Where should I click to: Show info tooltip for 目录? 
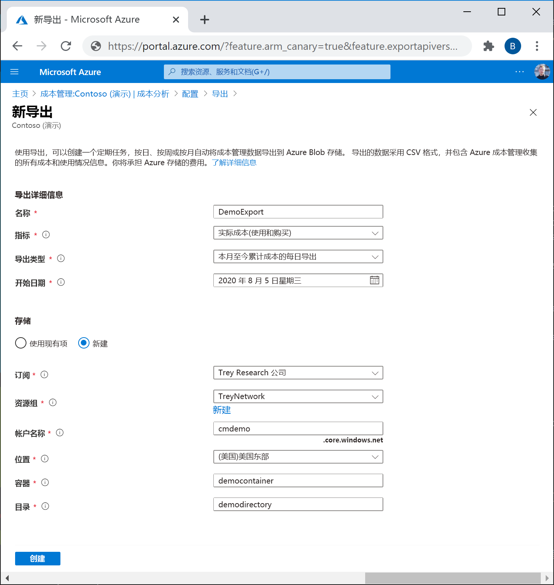(x=45, y=506)
